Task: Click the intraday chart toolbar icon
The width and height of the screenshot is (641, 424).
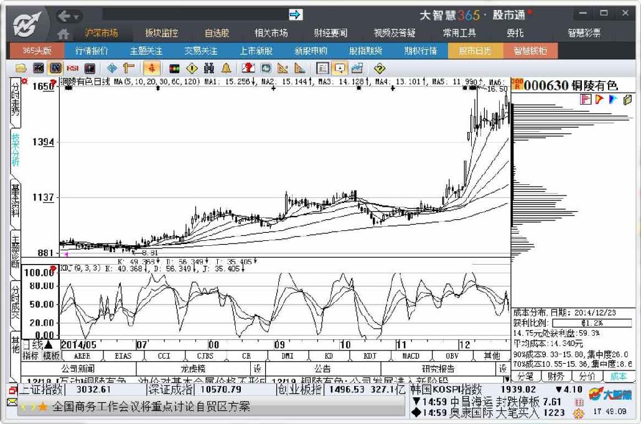Action: [39, 68]
